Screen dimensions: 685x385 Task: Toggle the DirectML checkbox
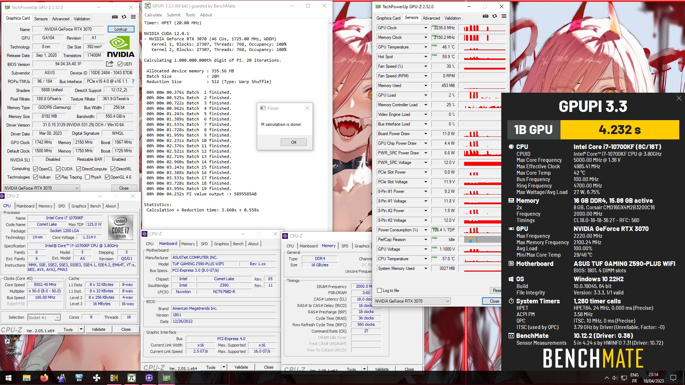113,169
